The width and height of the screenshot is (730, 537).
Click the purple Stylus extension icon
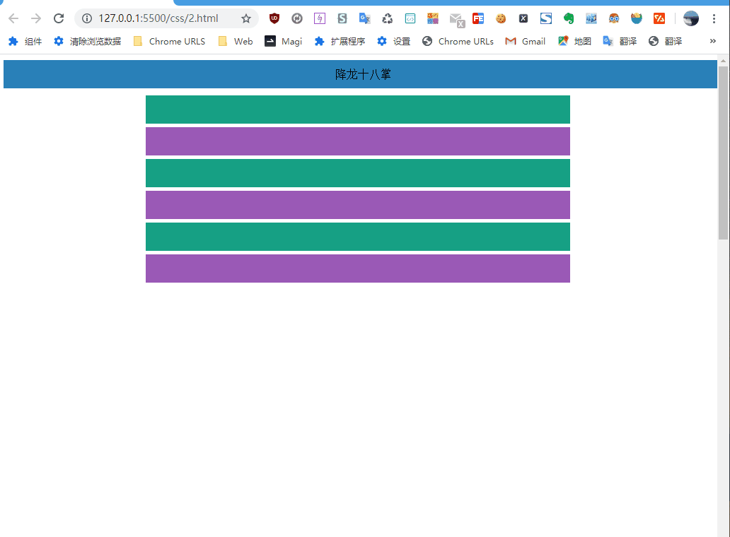coord(319,18)
